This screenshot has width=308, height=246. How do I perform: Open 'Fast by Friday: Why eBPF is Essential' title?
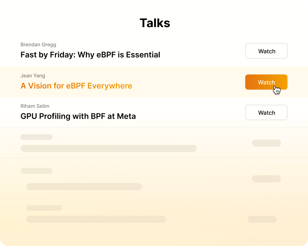(x=90, y=55)
